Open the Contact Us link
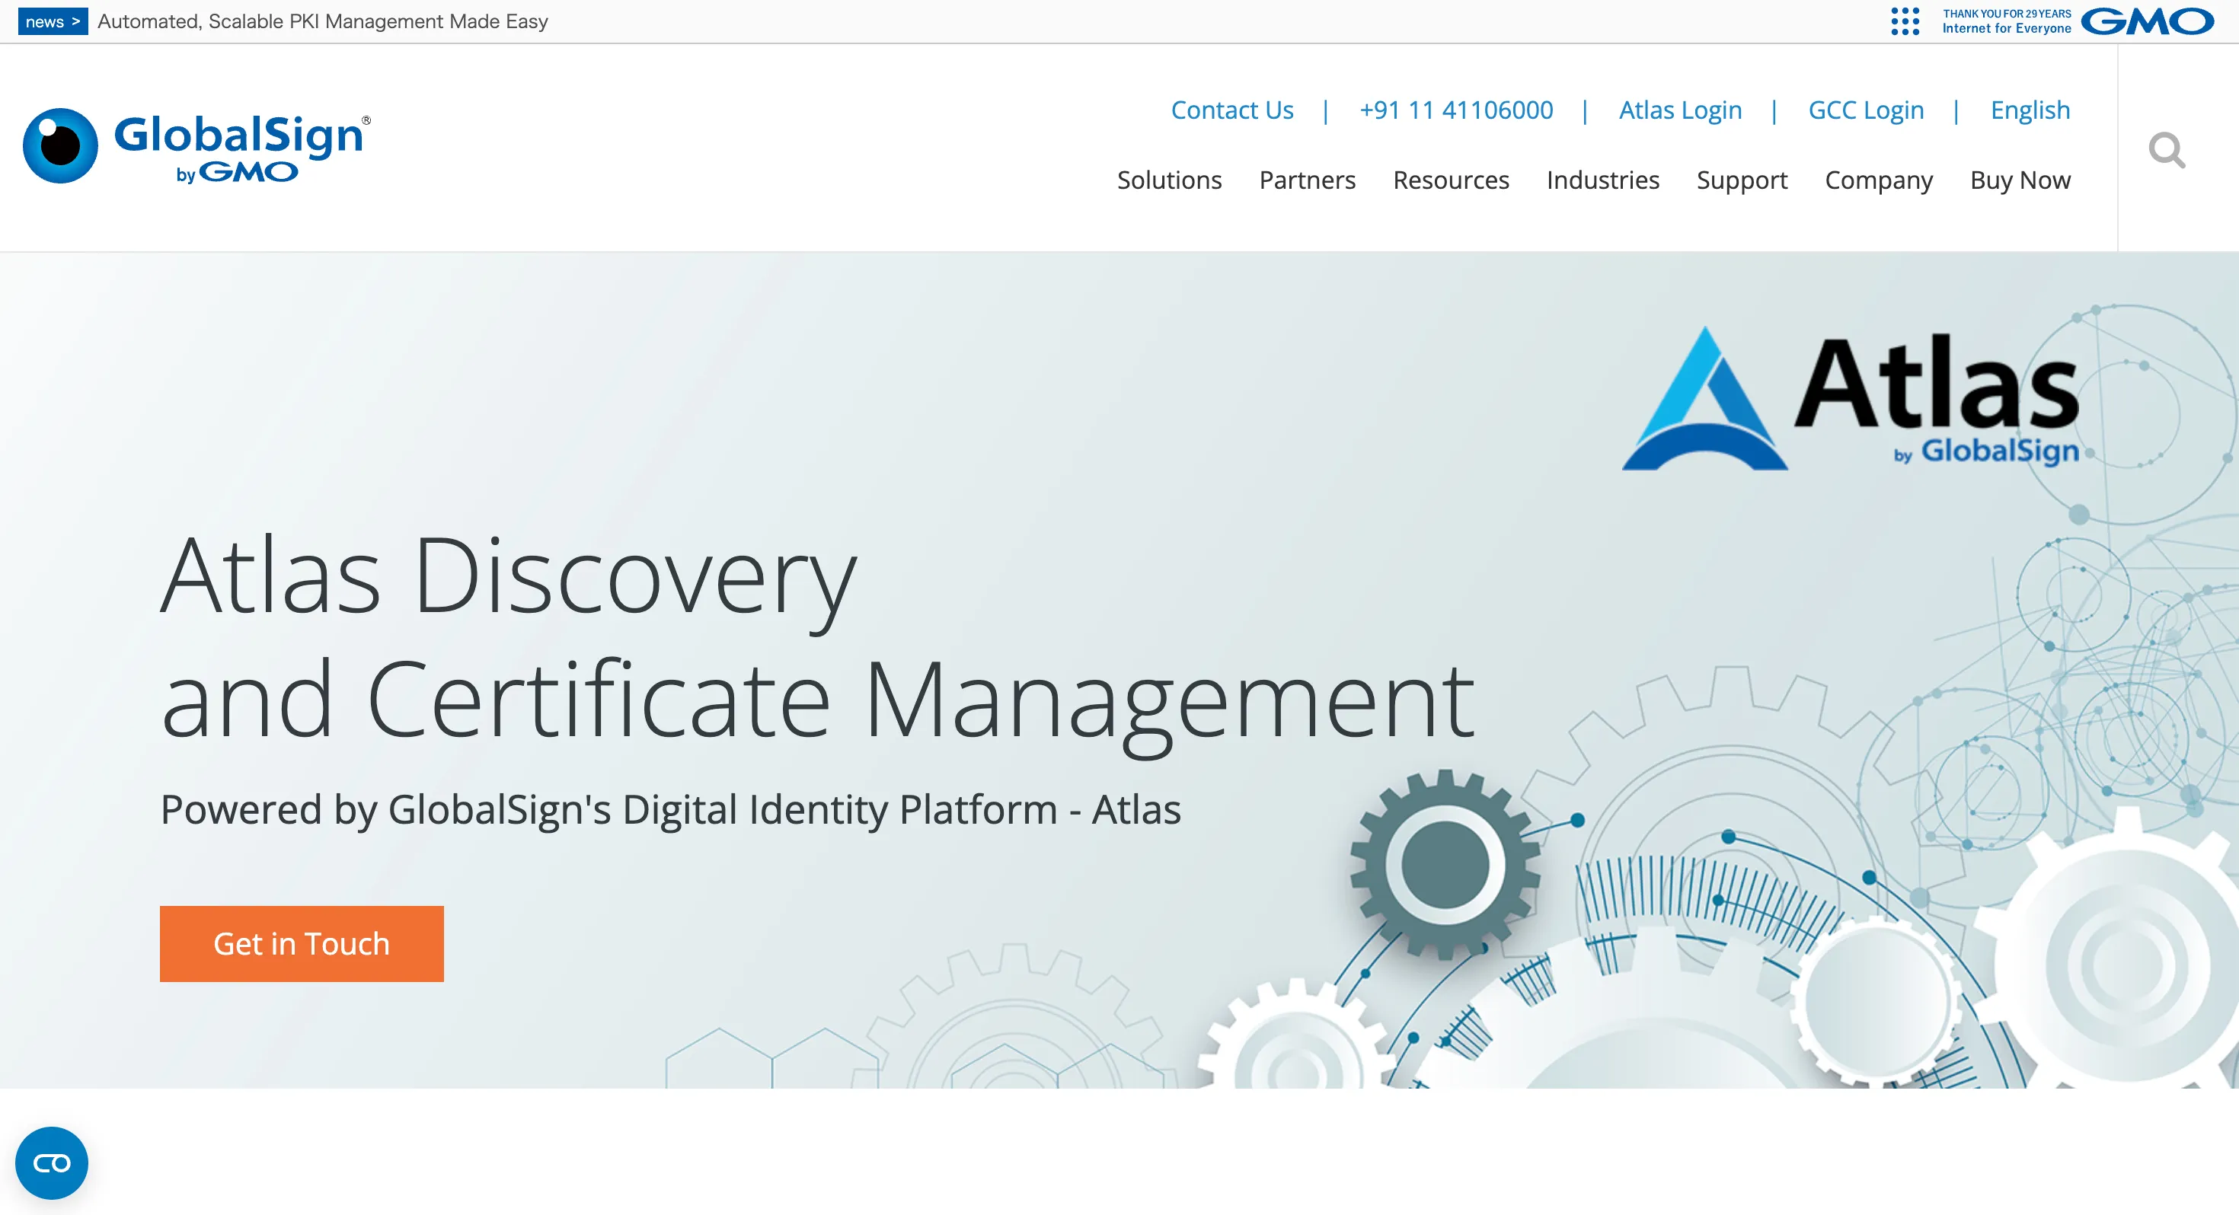This screenshot has width=2239, height=1215. 1231,110
